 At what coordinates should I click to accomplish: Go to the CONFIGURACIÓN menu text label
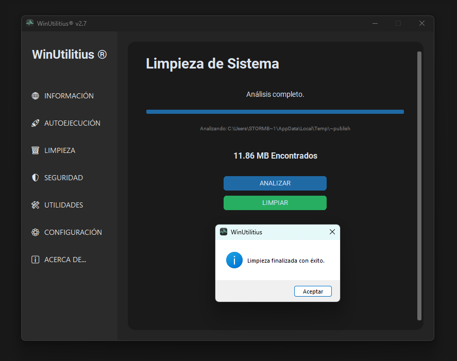pos(73,232)
